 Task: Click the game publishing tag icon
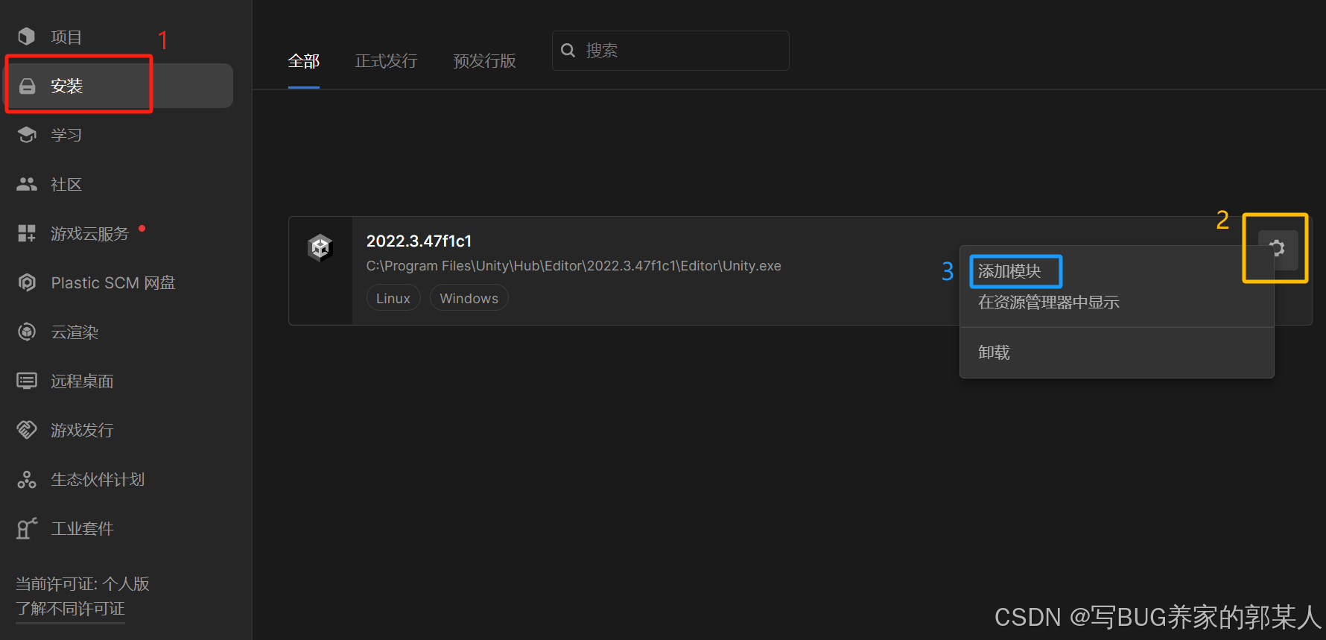pos(27,430)
